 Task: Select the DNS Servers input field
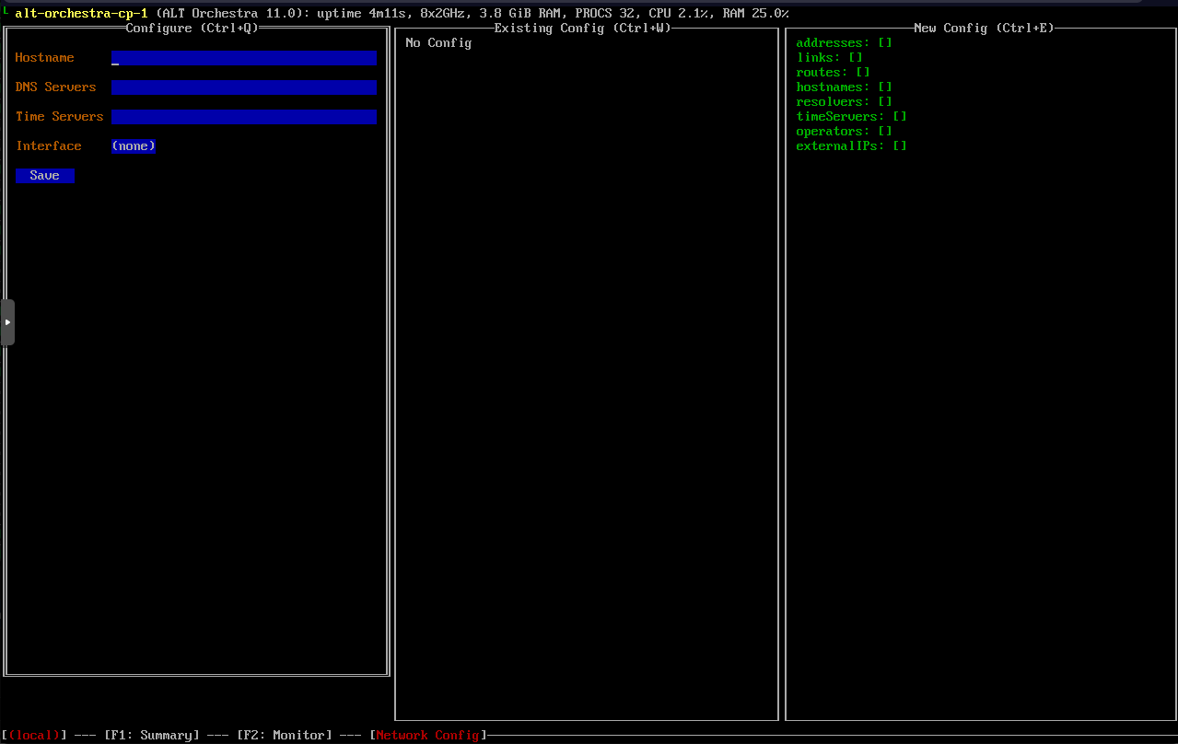tap(244, 87)
